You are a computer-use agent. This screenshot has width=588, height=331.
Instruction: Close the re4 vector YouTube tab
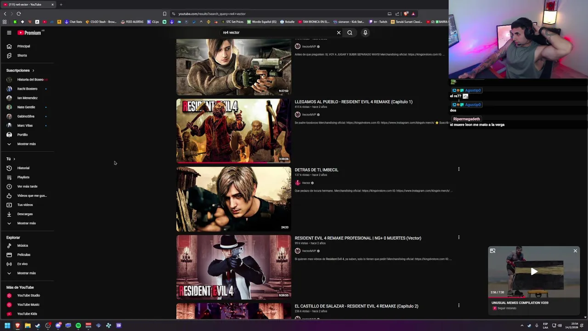click(x=52, y=5)
